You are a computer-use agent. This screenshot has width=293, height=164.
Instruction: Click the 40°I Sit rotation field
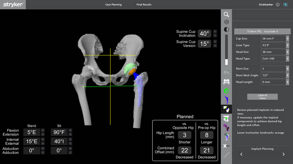[x=59, y=141]
